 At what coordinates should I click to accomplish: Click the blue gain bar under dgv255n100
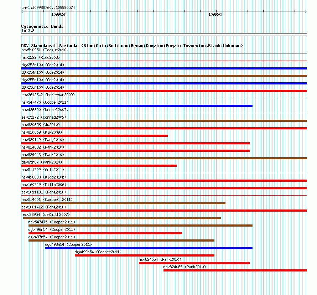tap(164, 83)
